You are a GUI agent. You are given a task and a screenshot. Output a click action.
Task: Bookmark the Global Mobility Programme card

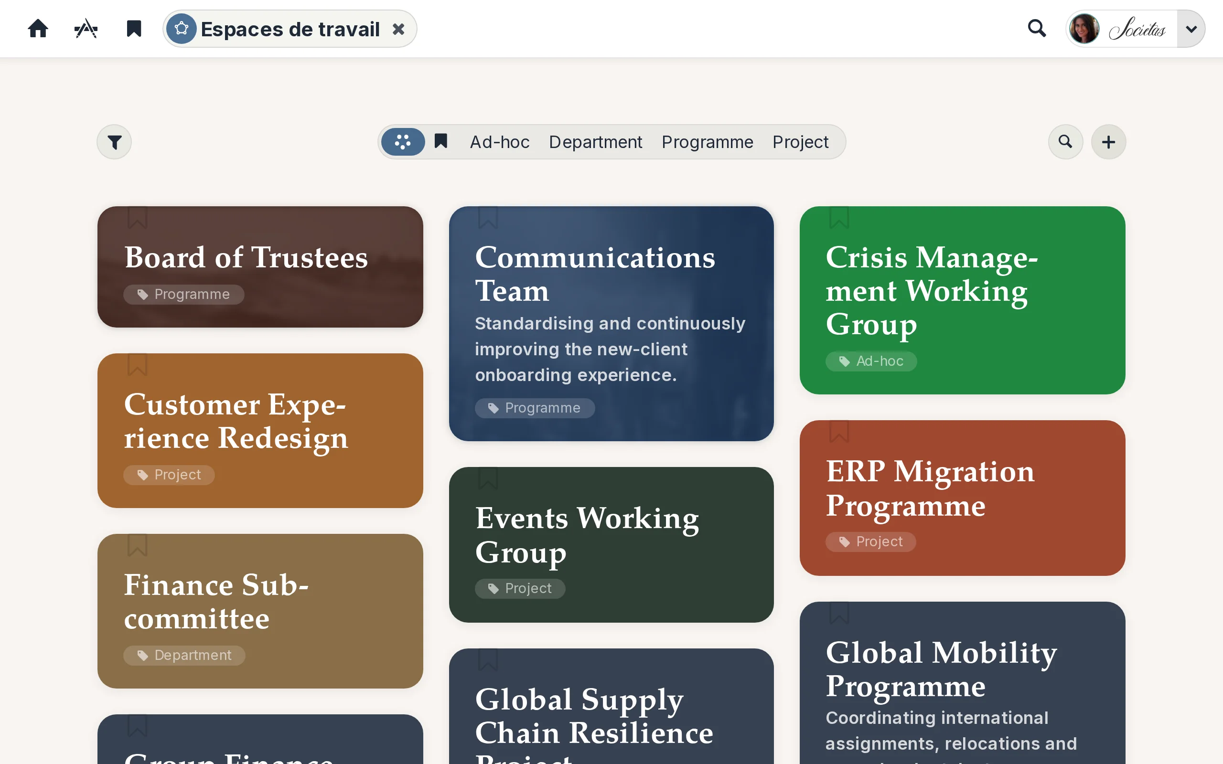click(839, 613)
